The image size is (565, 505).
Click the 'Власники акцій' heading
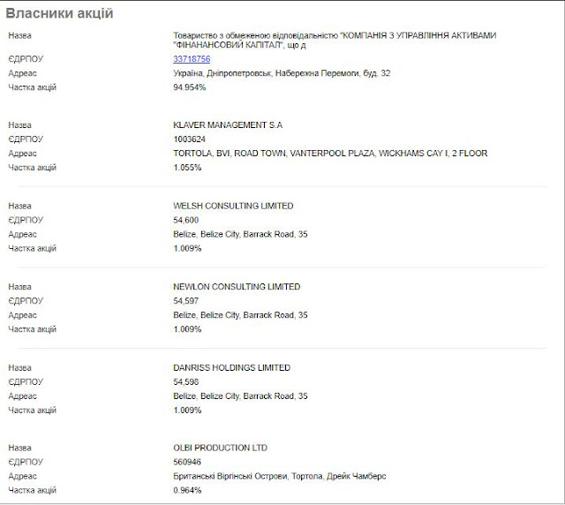(59, 13)
